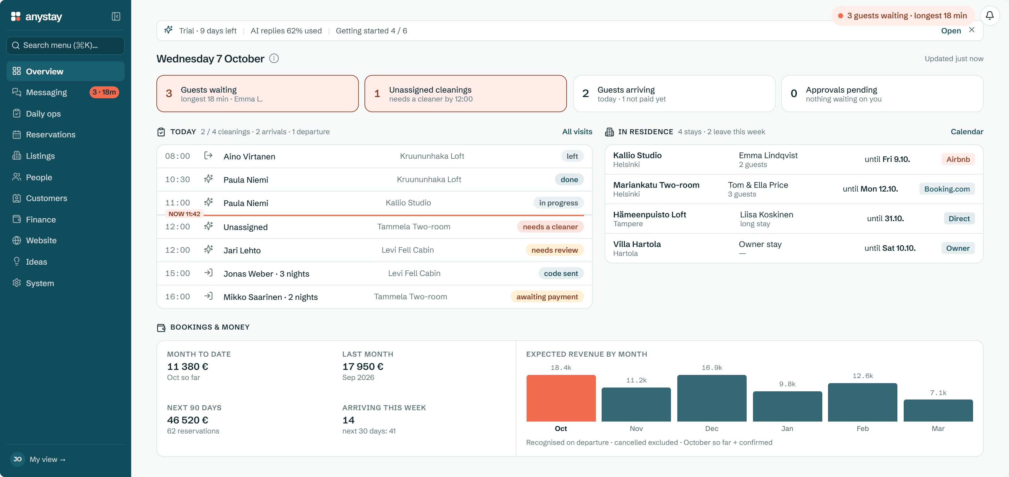
Task: Open the Approvals pending card
Action: (882, 94)
